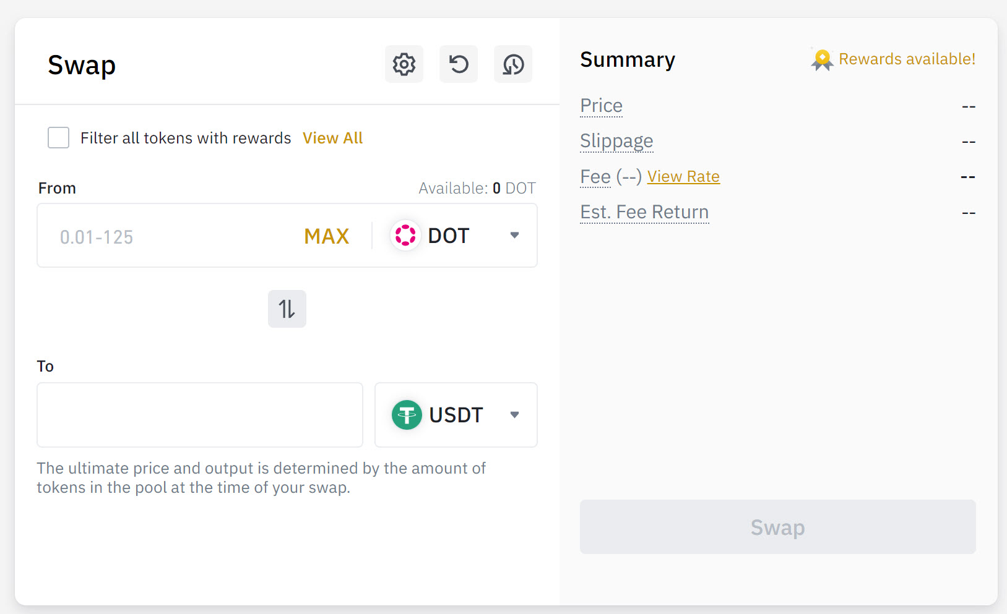This screenshot has height=614, width=1007.
Task: Expand the USDT token dropdown arrow
Action: pyautogui.click(x=514, y=414)
